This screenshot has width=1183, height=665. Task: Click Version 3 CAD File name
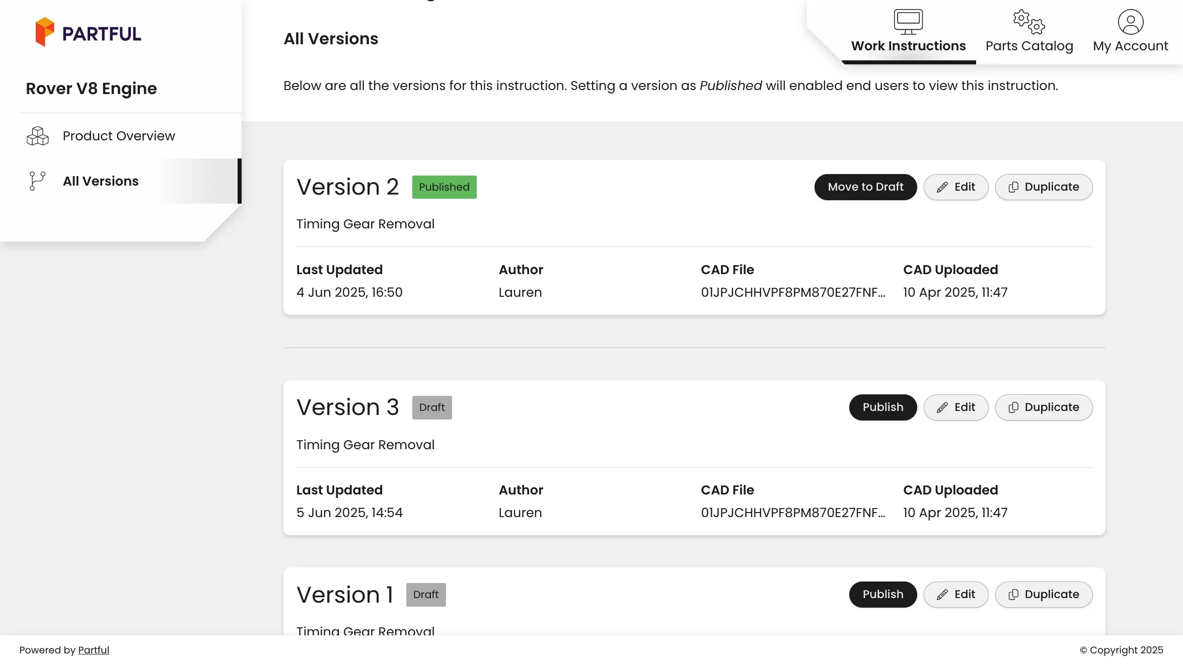(x=793, y=513)
